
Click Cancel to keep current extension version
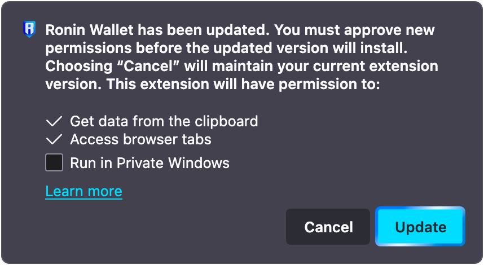point(328,227)
